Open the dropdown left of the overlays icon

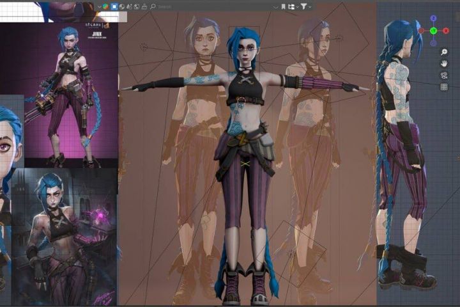pyautogui.click(x=100, y=7)
